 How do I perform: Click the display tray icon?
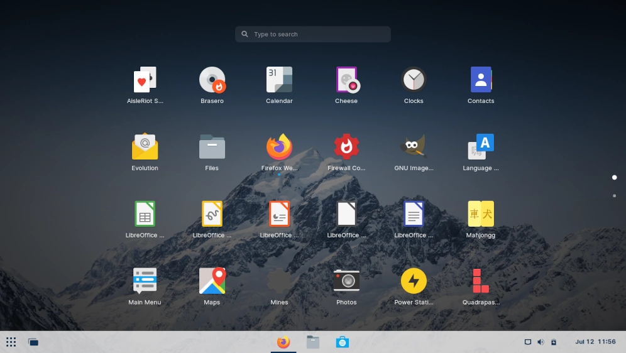pos(528,342)
